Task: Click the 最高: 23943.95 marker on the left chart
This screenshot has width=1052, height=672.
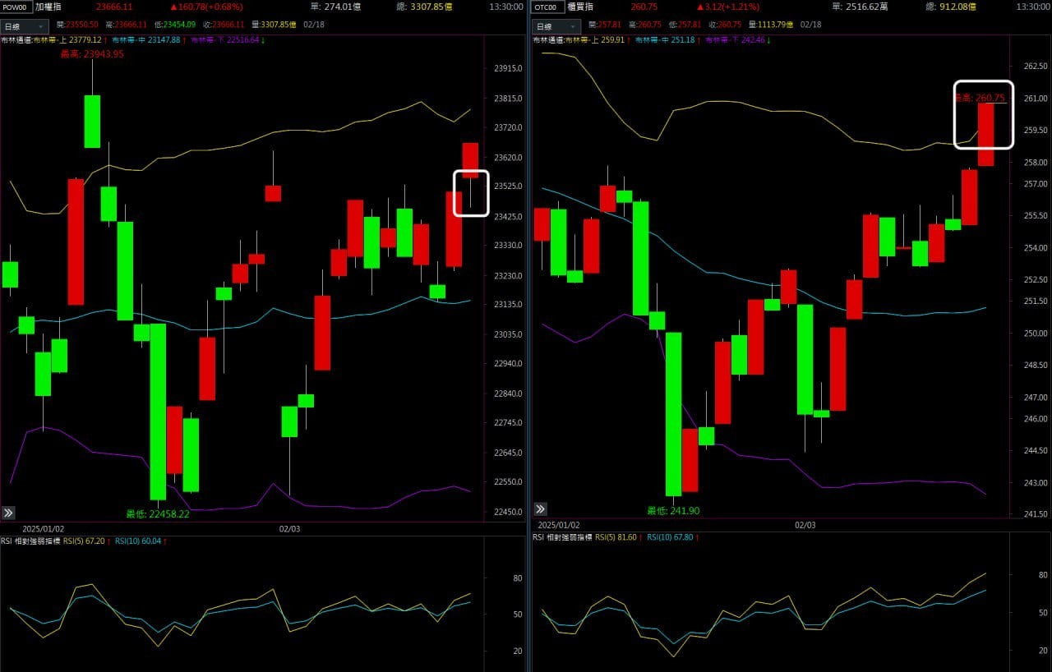Action: pyautogui.click(x=92, y=54)
